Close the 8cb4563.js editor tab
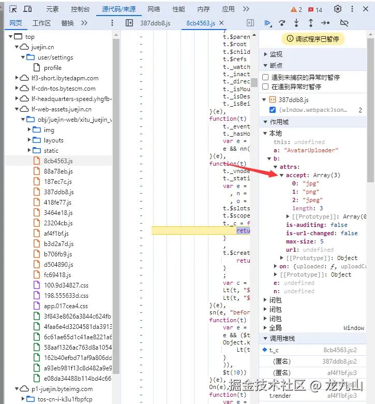The width and height of the screenshot is (375, 404). click(x=221, y=23)
